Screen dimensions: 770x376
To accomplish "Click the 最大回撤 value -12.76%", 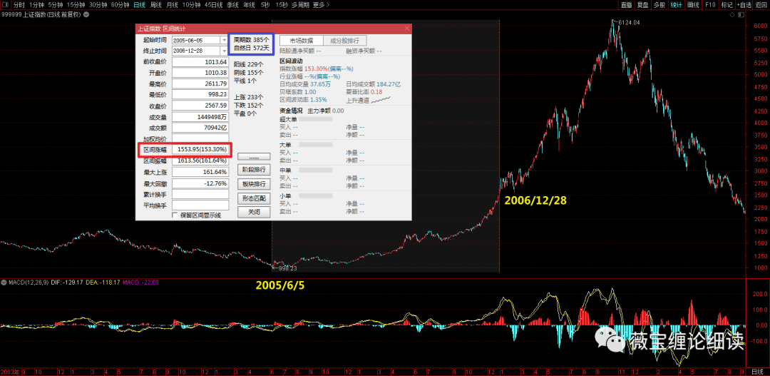I will [x=200, y=183].
